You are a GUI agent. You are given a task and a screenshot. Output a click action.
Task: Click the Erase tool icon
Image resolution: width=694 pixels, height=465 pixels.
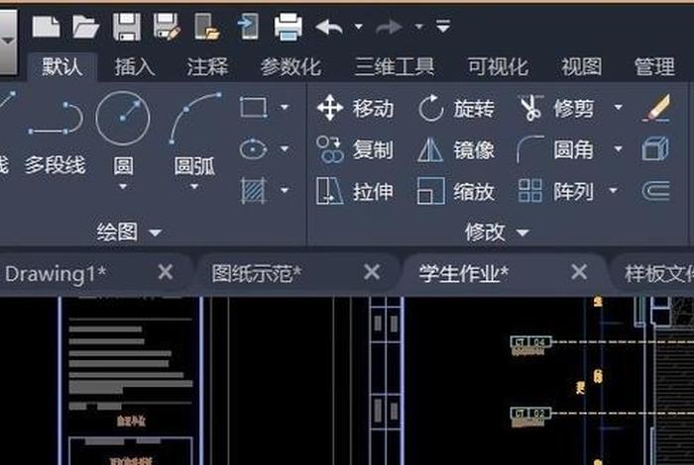point(656,107)
